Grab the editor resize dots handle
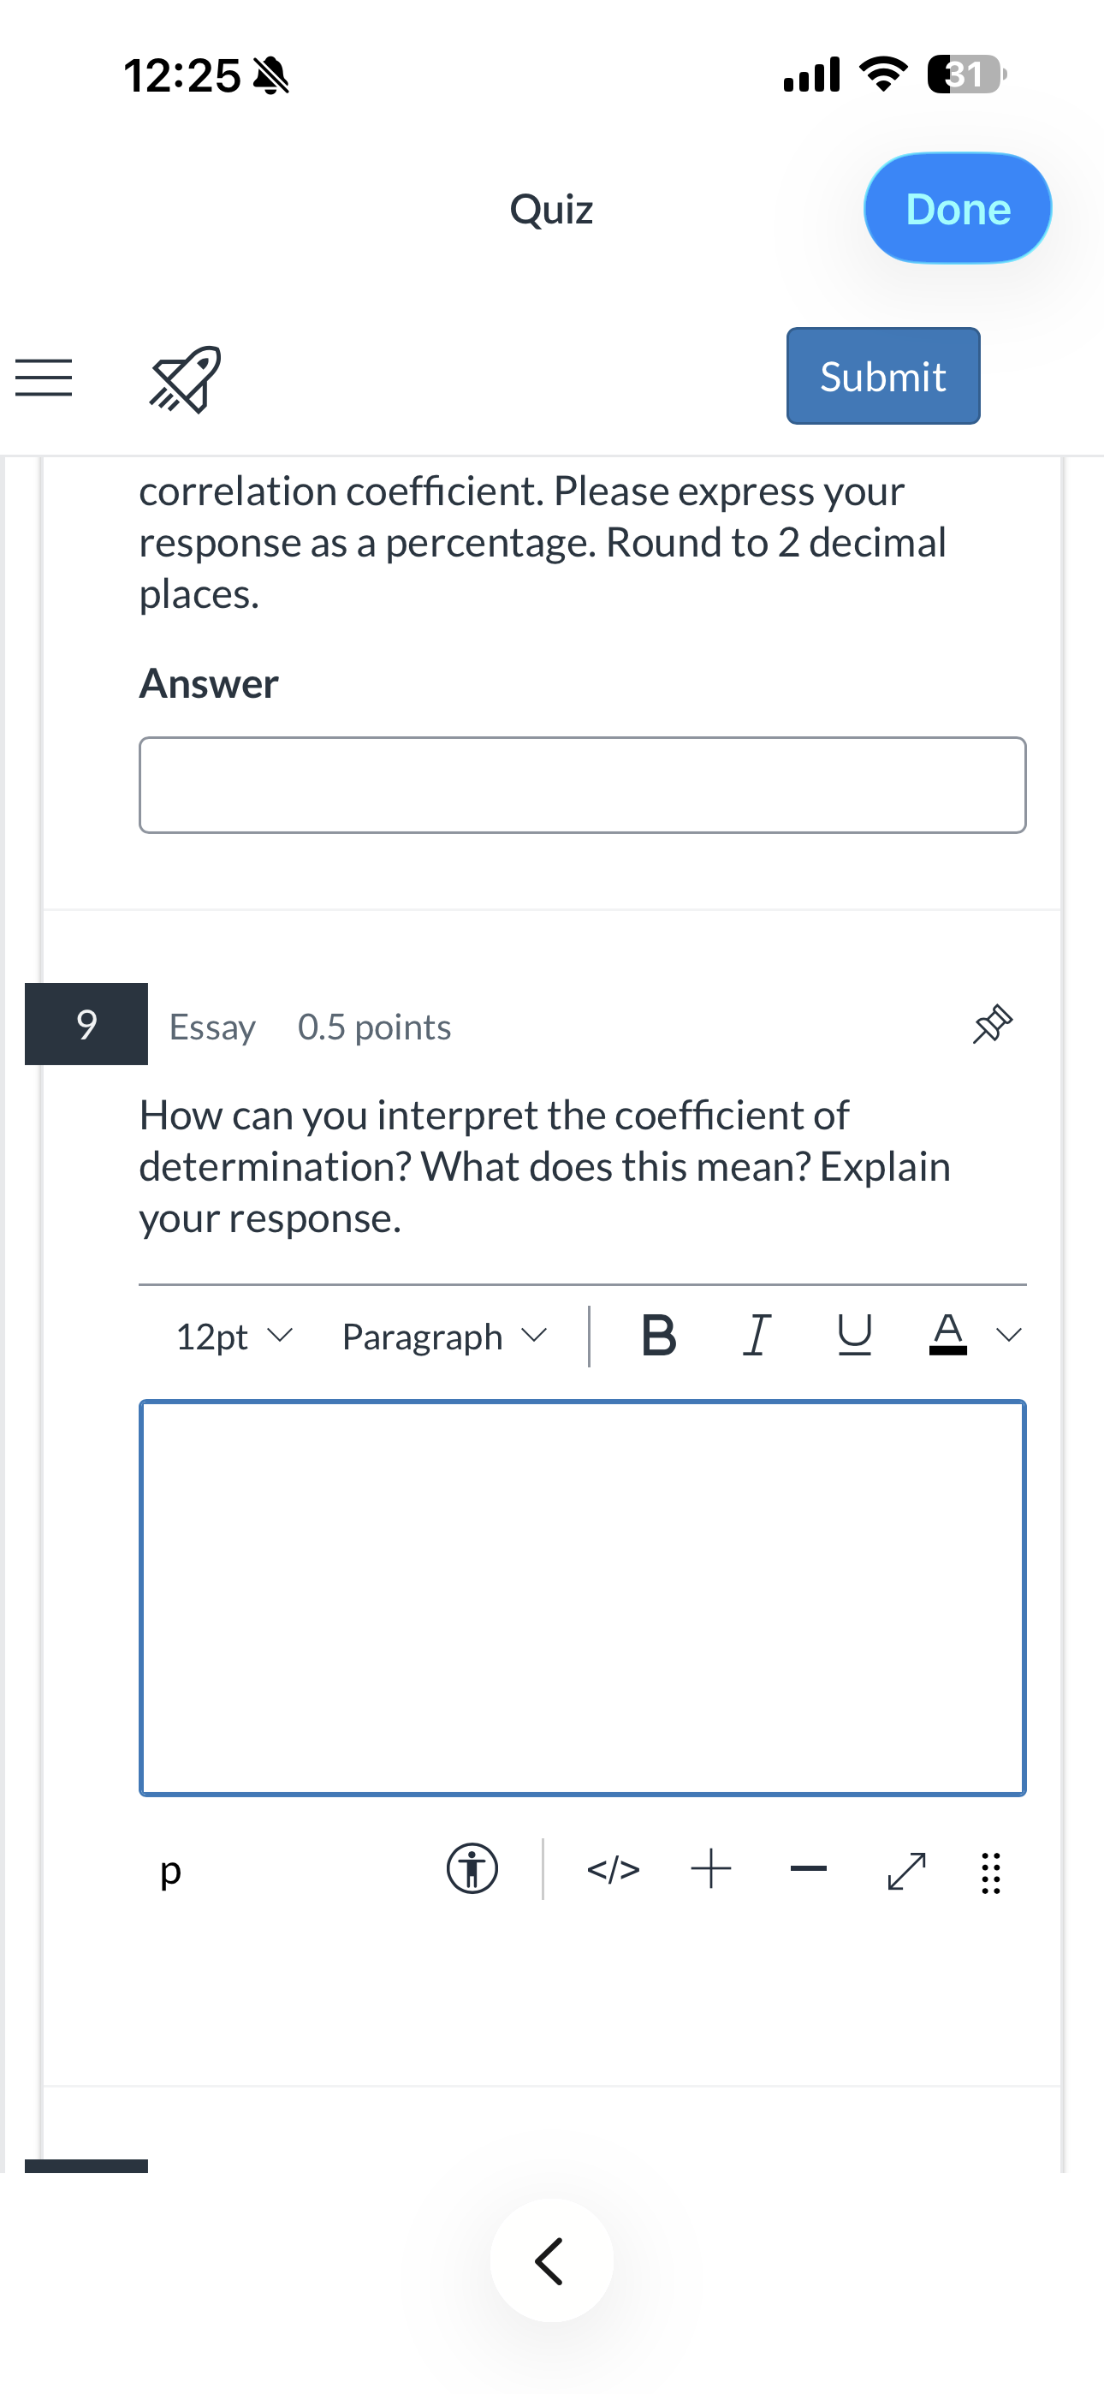The height and width of the screenshot is (2394, 1104). click(x=991, y=1872)
